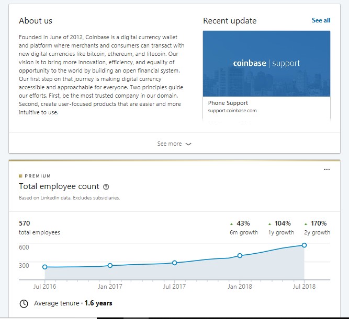Select the Jul 2018 data point on chart
Image resolution: width=349 pixels, height=319 pixels.
point(304,245)
